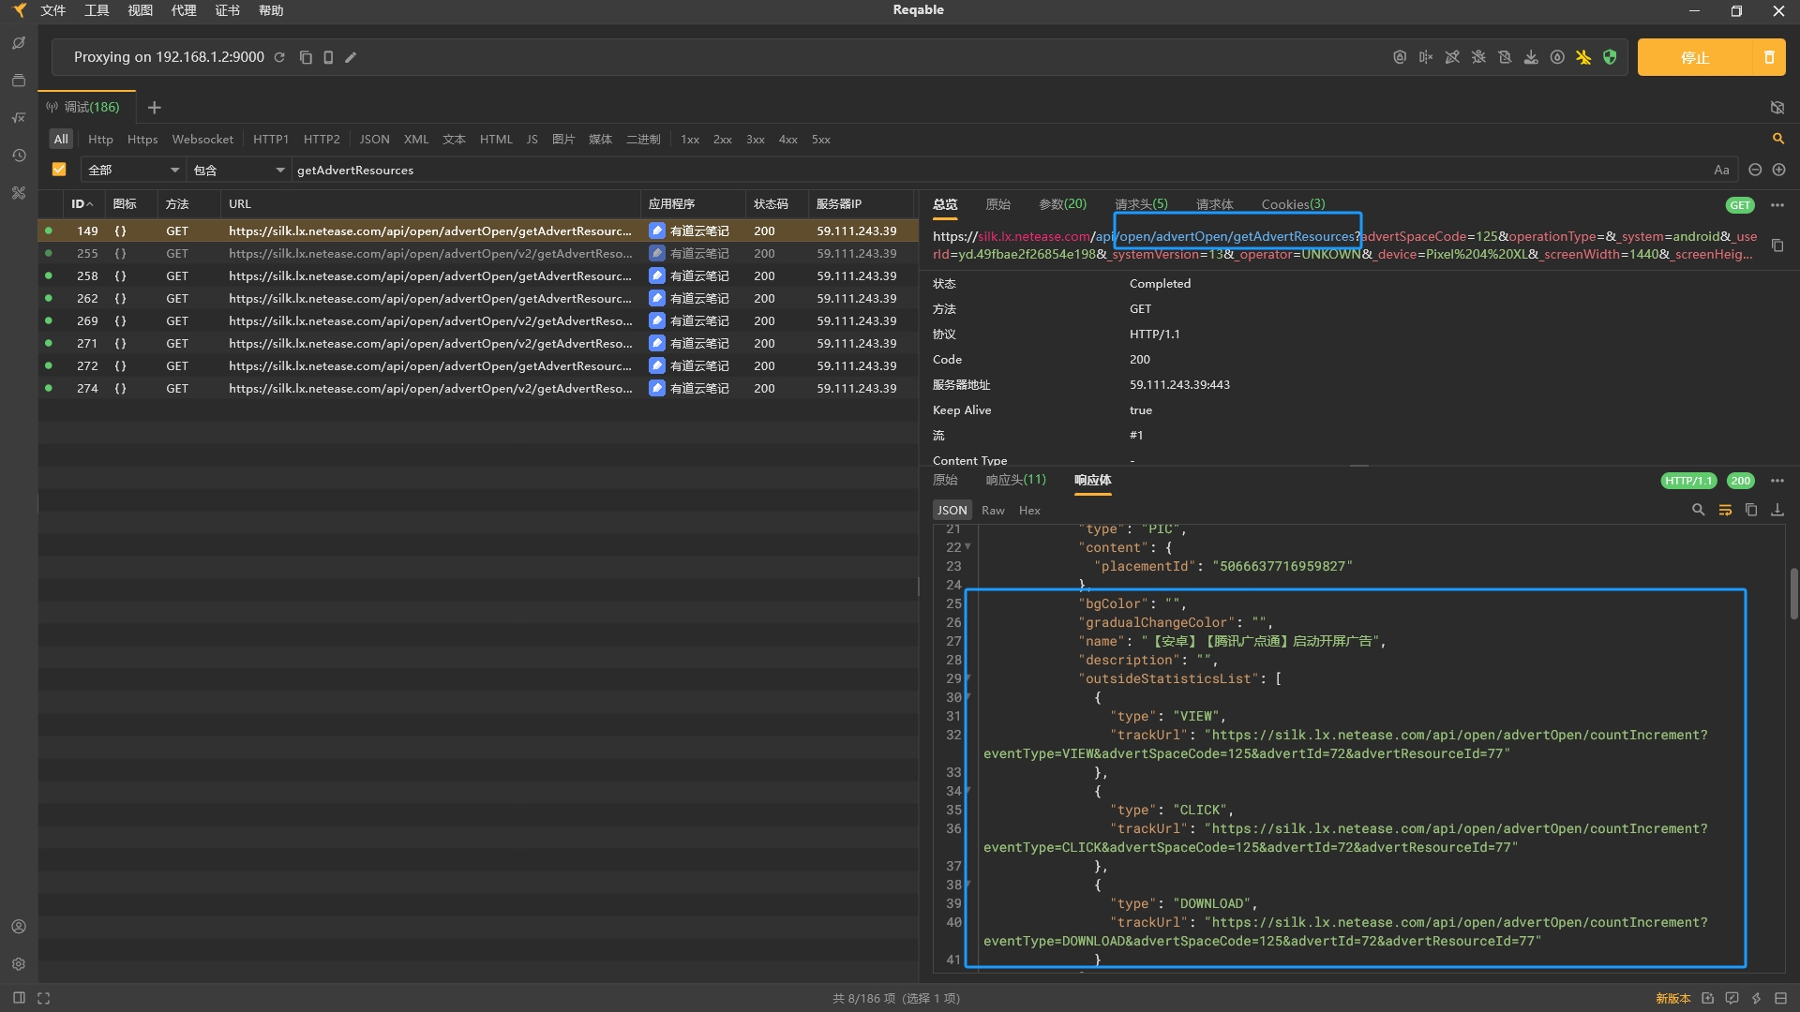
Task: Open the 全部 field dropdown
Action: 133,170
